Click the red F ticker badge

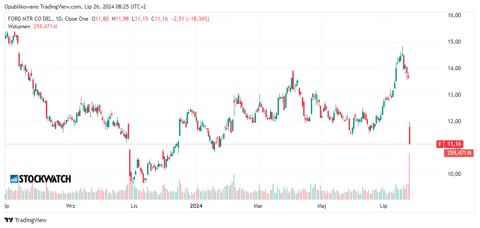coord(440,144)
